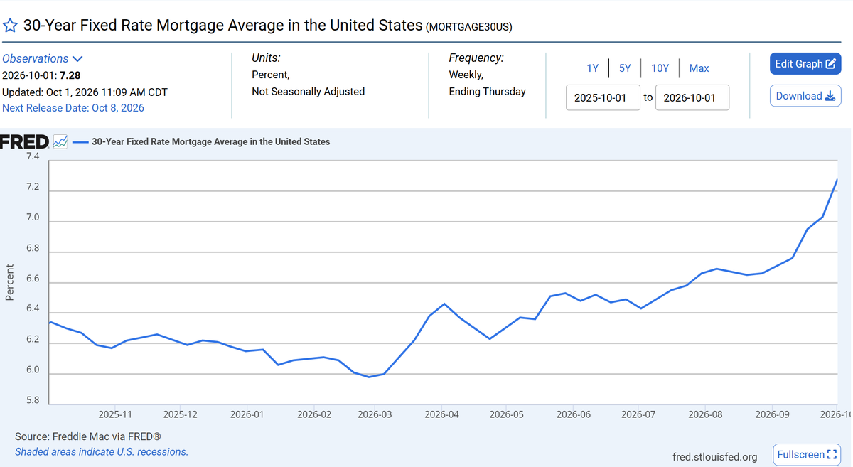
Task: Click the FRED logo on the chart
Action: [x=25, y=141]
